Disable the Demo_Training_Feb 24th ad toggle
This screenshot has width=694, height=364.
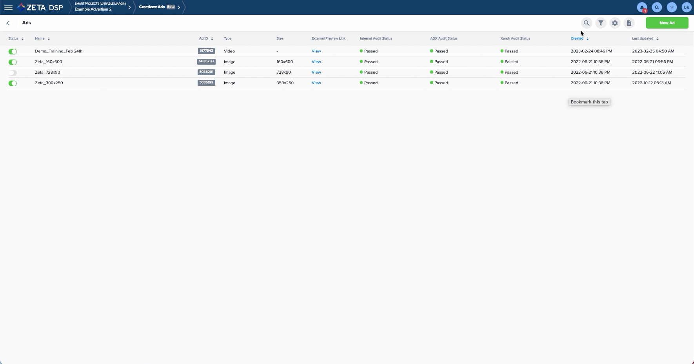click(13, 51)
